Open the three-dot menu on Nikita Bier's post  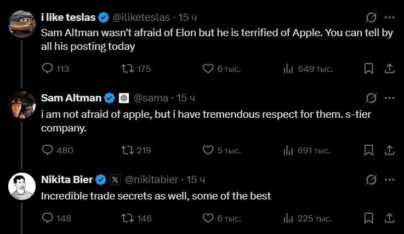coord(390,180)
